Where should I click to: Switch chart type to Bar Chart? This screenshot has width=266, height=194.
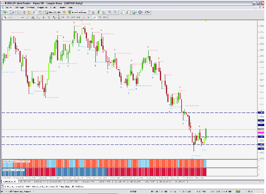point(93,12)
